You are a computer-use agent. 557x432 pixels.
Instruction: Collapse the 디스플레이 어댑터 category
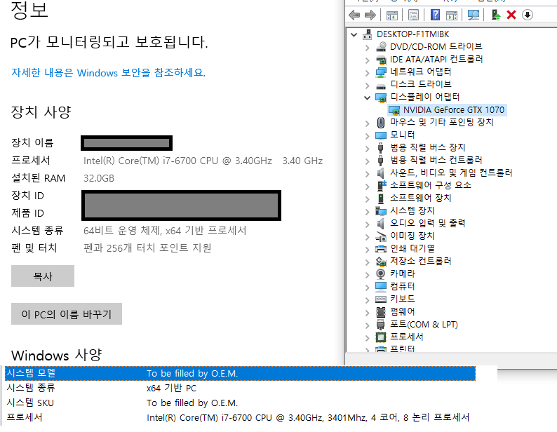[367, 97]
